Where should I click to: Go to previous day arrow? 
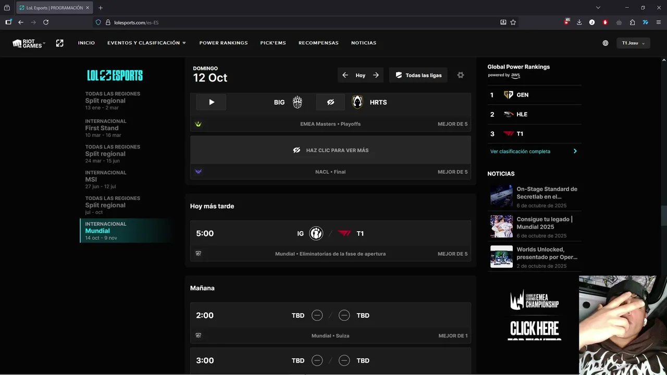click(x=345, y=75)
